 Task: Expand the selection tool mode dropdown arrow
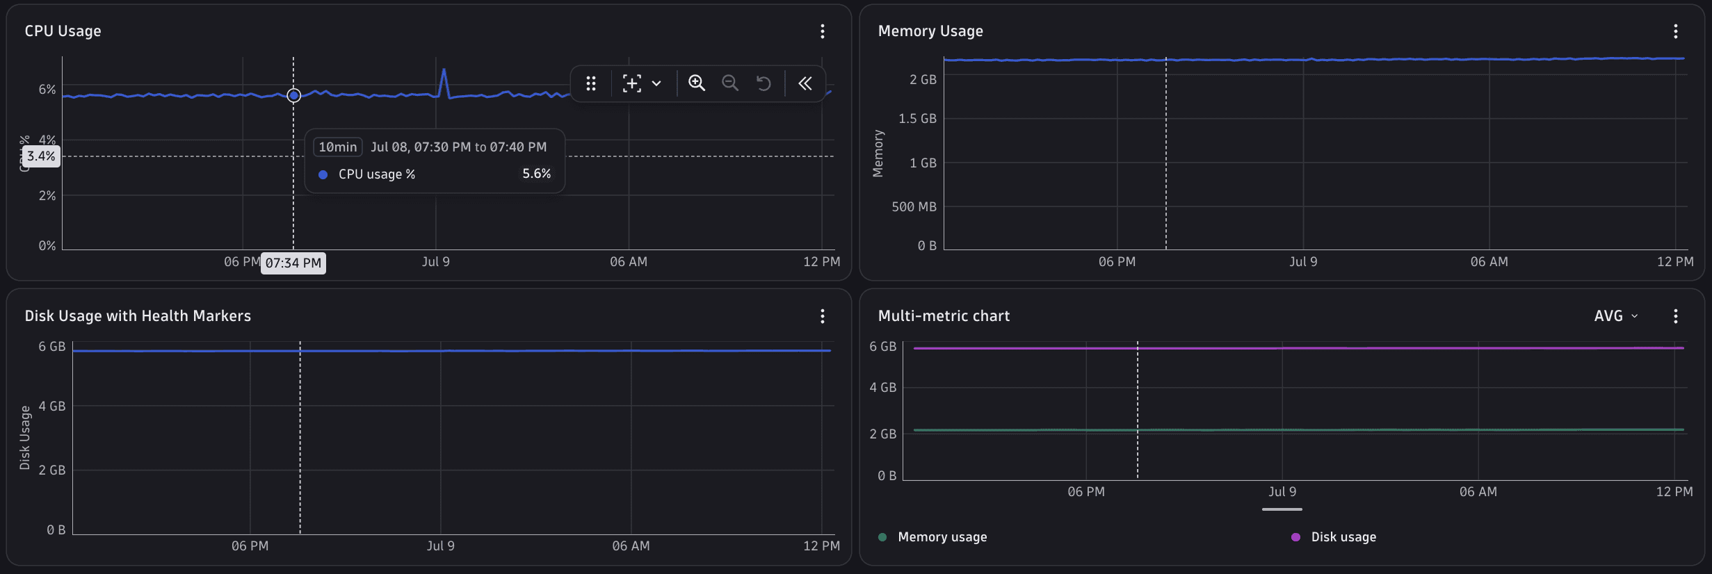[656, 83]
